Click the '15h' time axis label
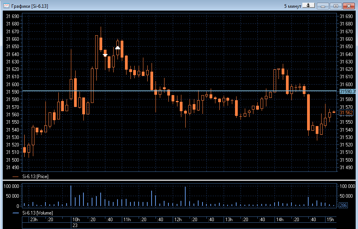Screen dimensions: 358x229 (x=330, y=220)
